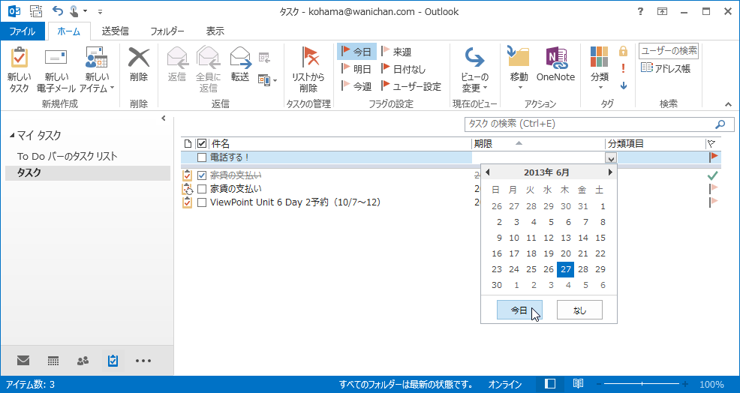Open ユーザー設定 flag option
Screen dimensions: 740x393
pyautogui.click(x=411, y=86)
